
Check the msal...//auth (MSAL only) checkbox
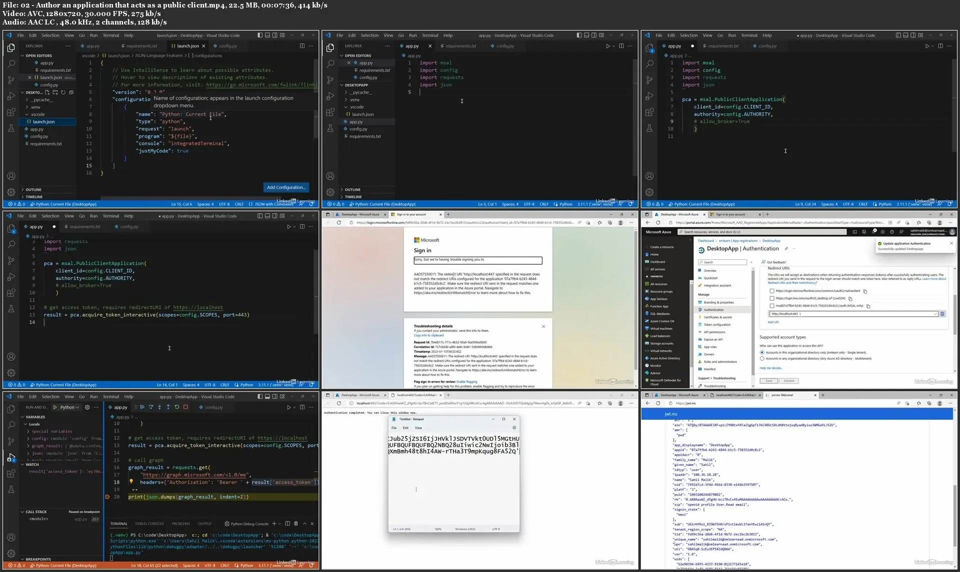(x=772, y=306)
